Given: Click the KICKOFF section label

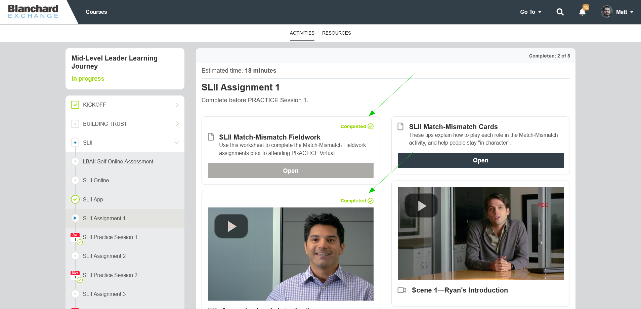Looking at the screenshot, I should (x=94, y=105).
